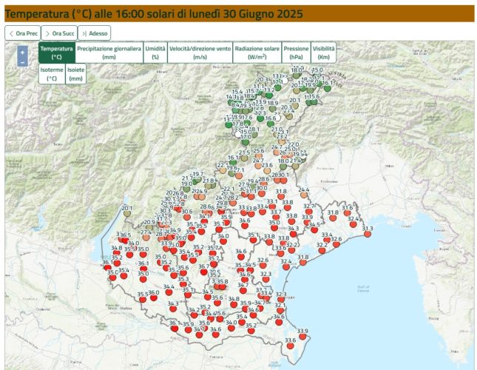Jump to current time with Adesso

(x=95, y=33)
